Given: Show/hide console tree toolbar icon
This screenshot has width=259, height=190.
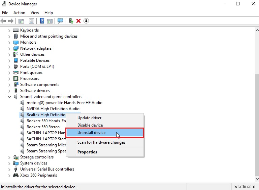Looking at the screenshot, I should [21, 21].
